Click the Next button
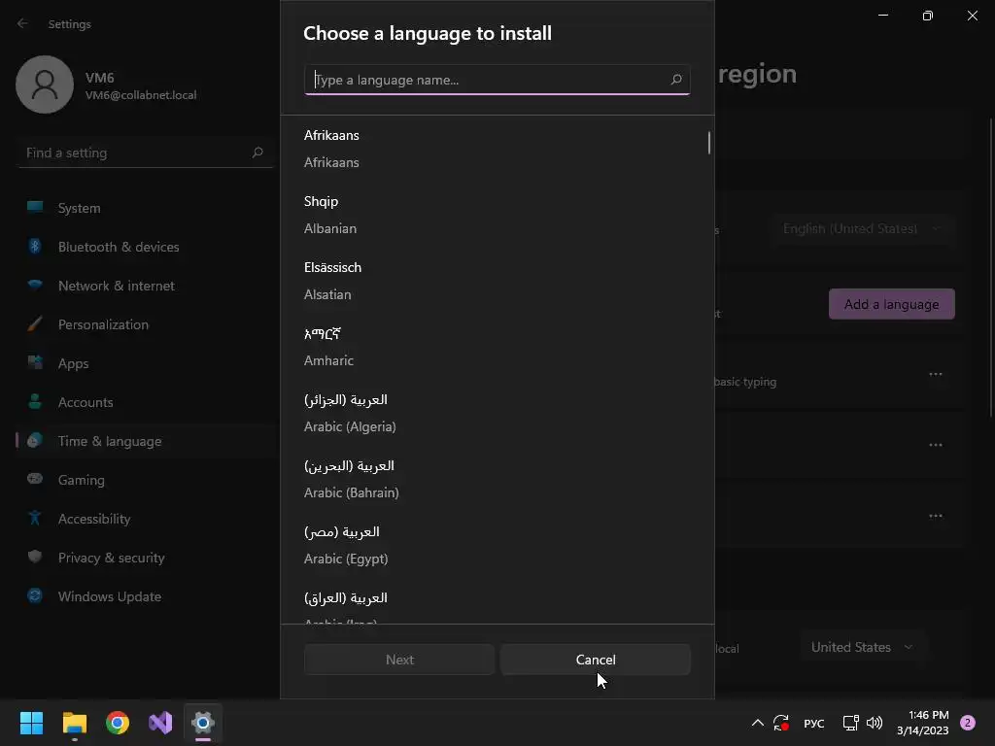The height and width of the screenshot is (746, 995). [399, 660]
